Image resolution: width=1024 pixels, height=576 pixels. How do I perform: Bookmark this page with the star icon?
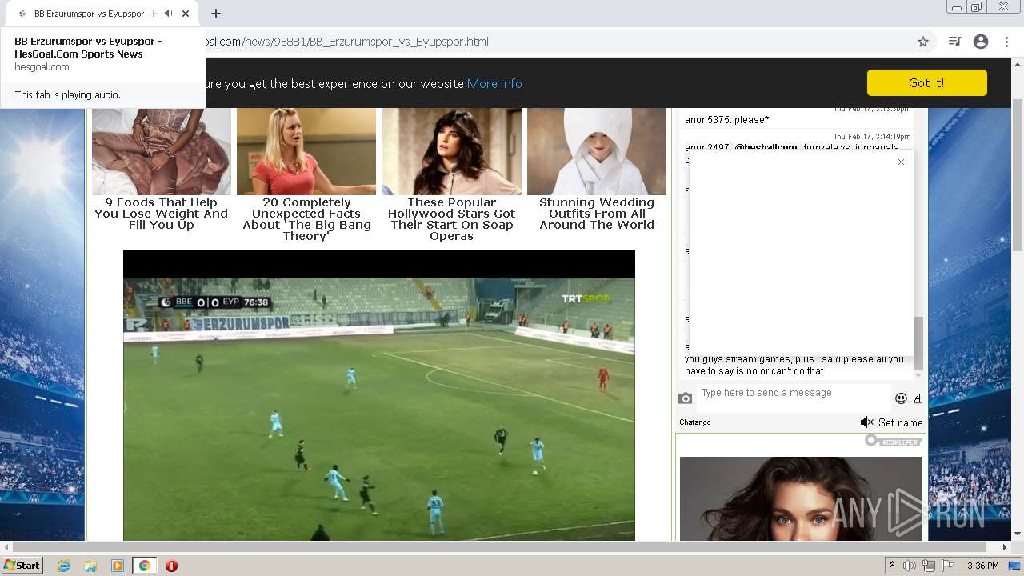coord(923,42)
